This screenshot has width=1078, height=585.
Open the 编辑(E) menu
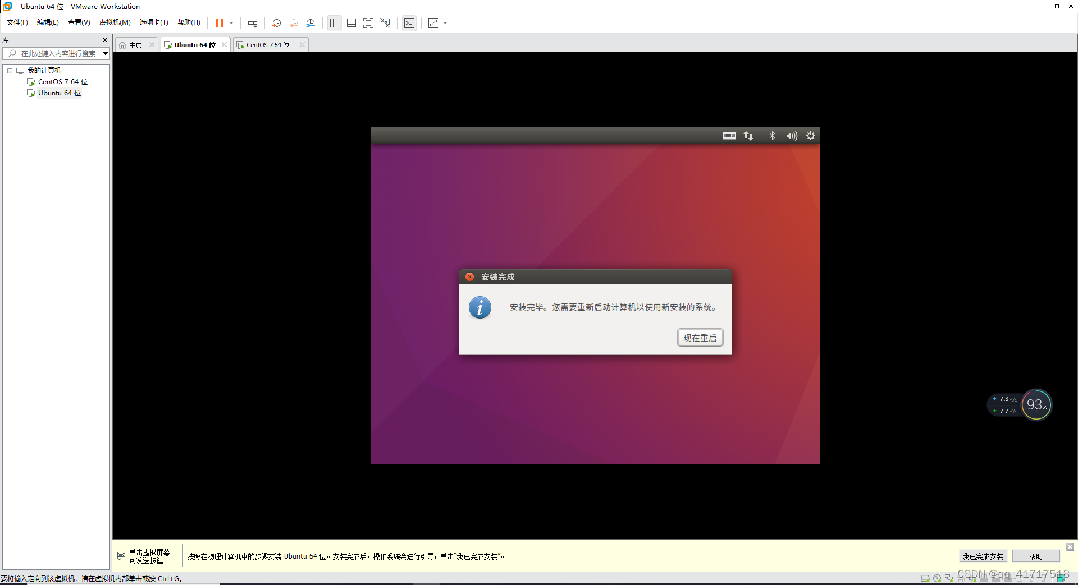point(48,22)
